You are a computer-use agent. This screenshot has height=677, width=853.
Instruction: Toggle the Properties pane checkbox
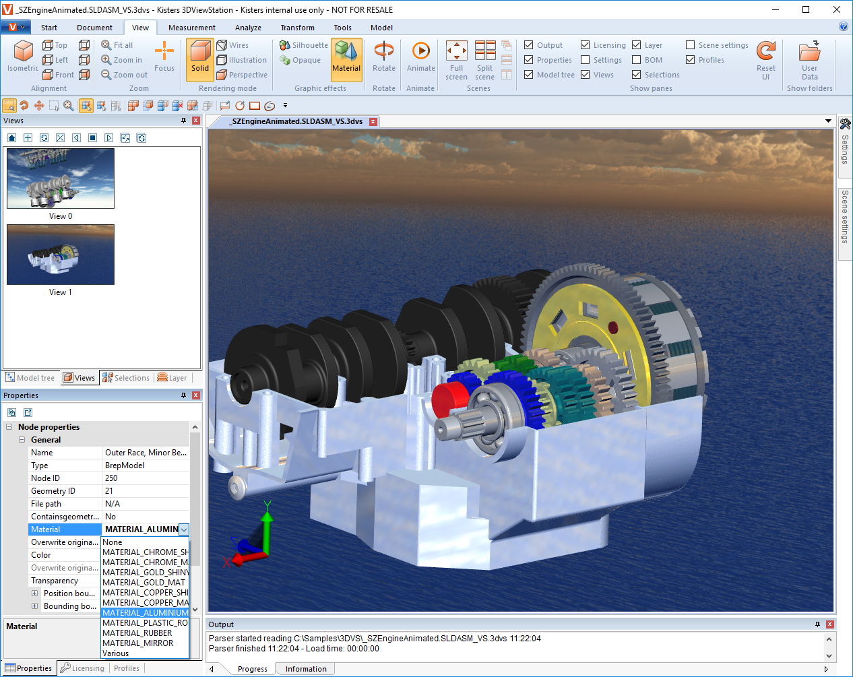pos(529,60)
